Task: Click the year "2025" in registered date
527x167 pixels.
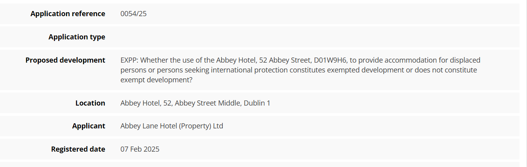Action: [151, 149]
